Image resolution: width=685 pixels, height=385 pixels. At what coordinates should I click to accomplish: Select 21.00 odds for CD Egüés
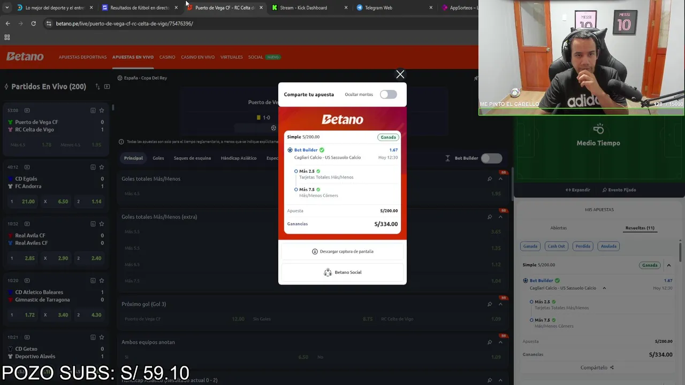click(23, 202)
